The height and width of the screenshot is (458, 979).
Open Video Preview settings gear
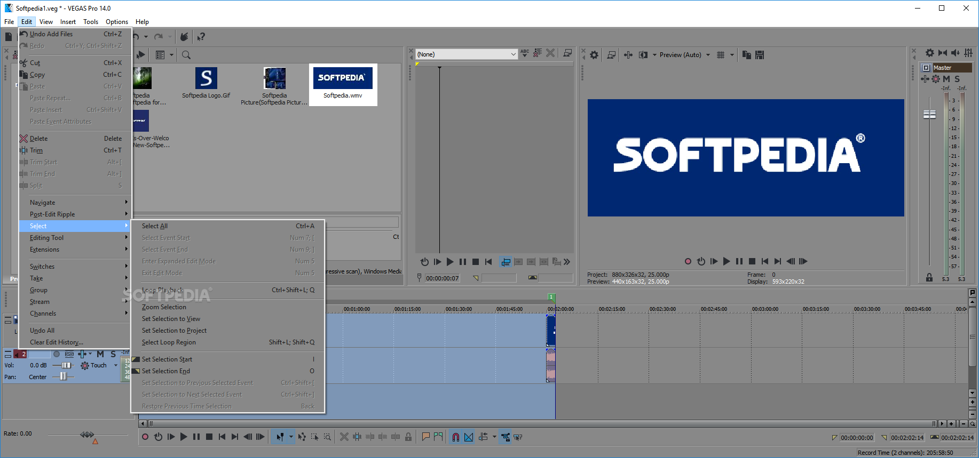[594, 54]
